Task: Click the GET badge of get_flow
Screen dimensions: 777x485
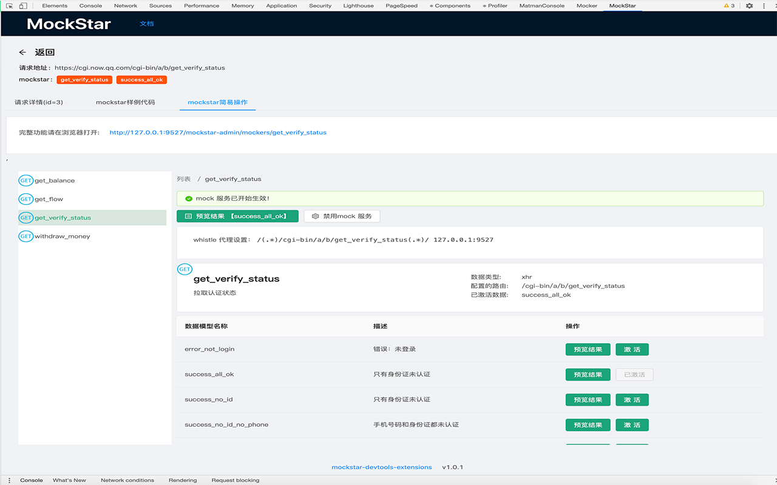Action: (x=25, y=199)
